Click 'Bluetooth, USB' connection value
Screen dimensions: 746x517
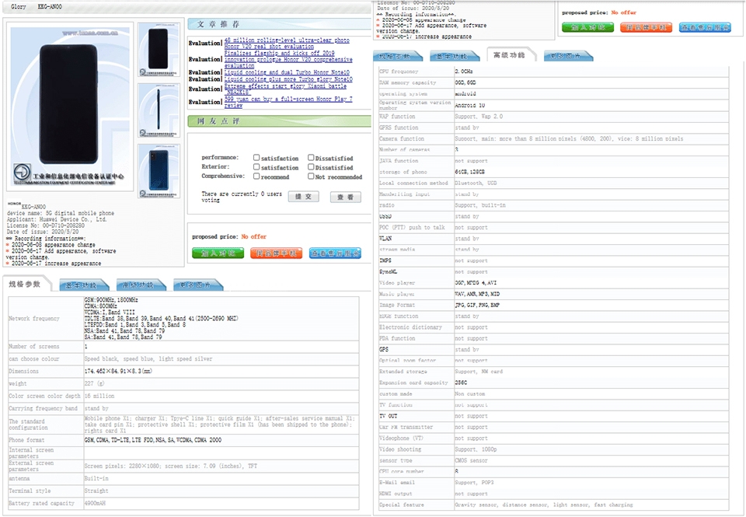click(476, 183)
